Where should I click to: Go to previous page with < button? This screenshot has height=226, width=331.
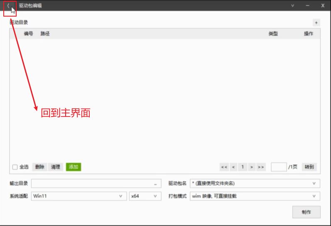pos(233,167)
